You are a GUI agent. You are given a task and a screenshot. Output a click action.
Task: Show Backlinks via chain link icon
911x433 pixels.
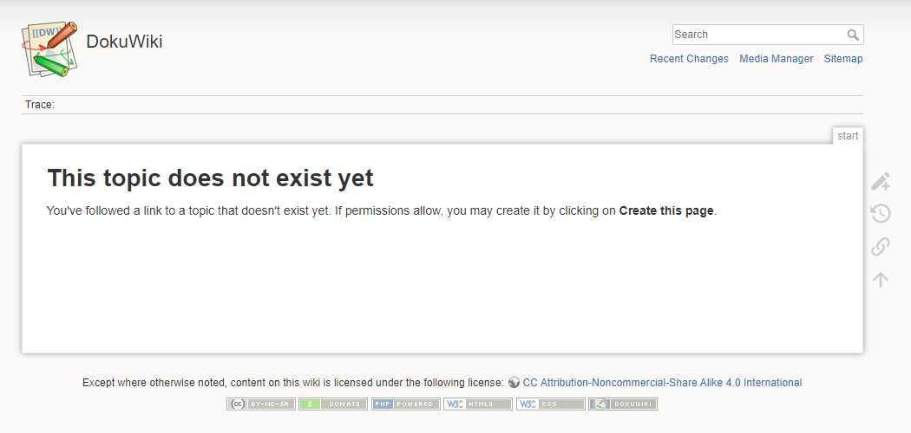click(881, 247)
